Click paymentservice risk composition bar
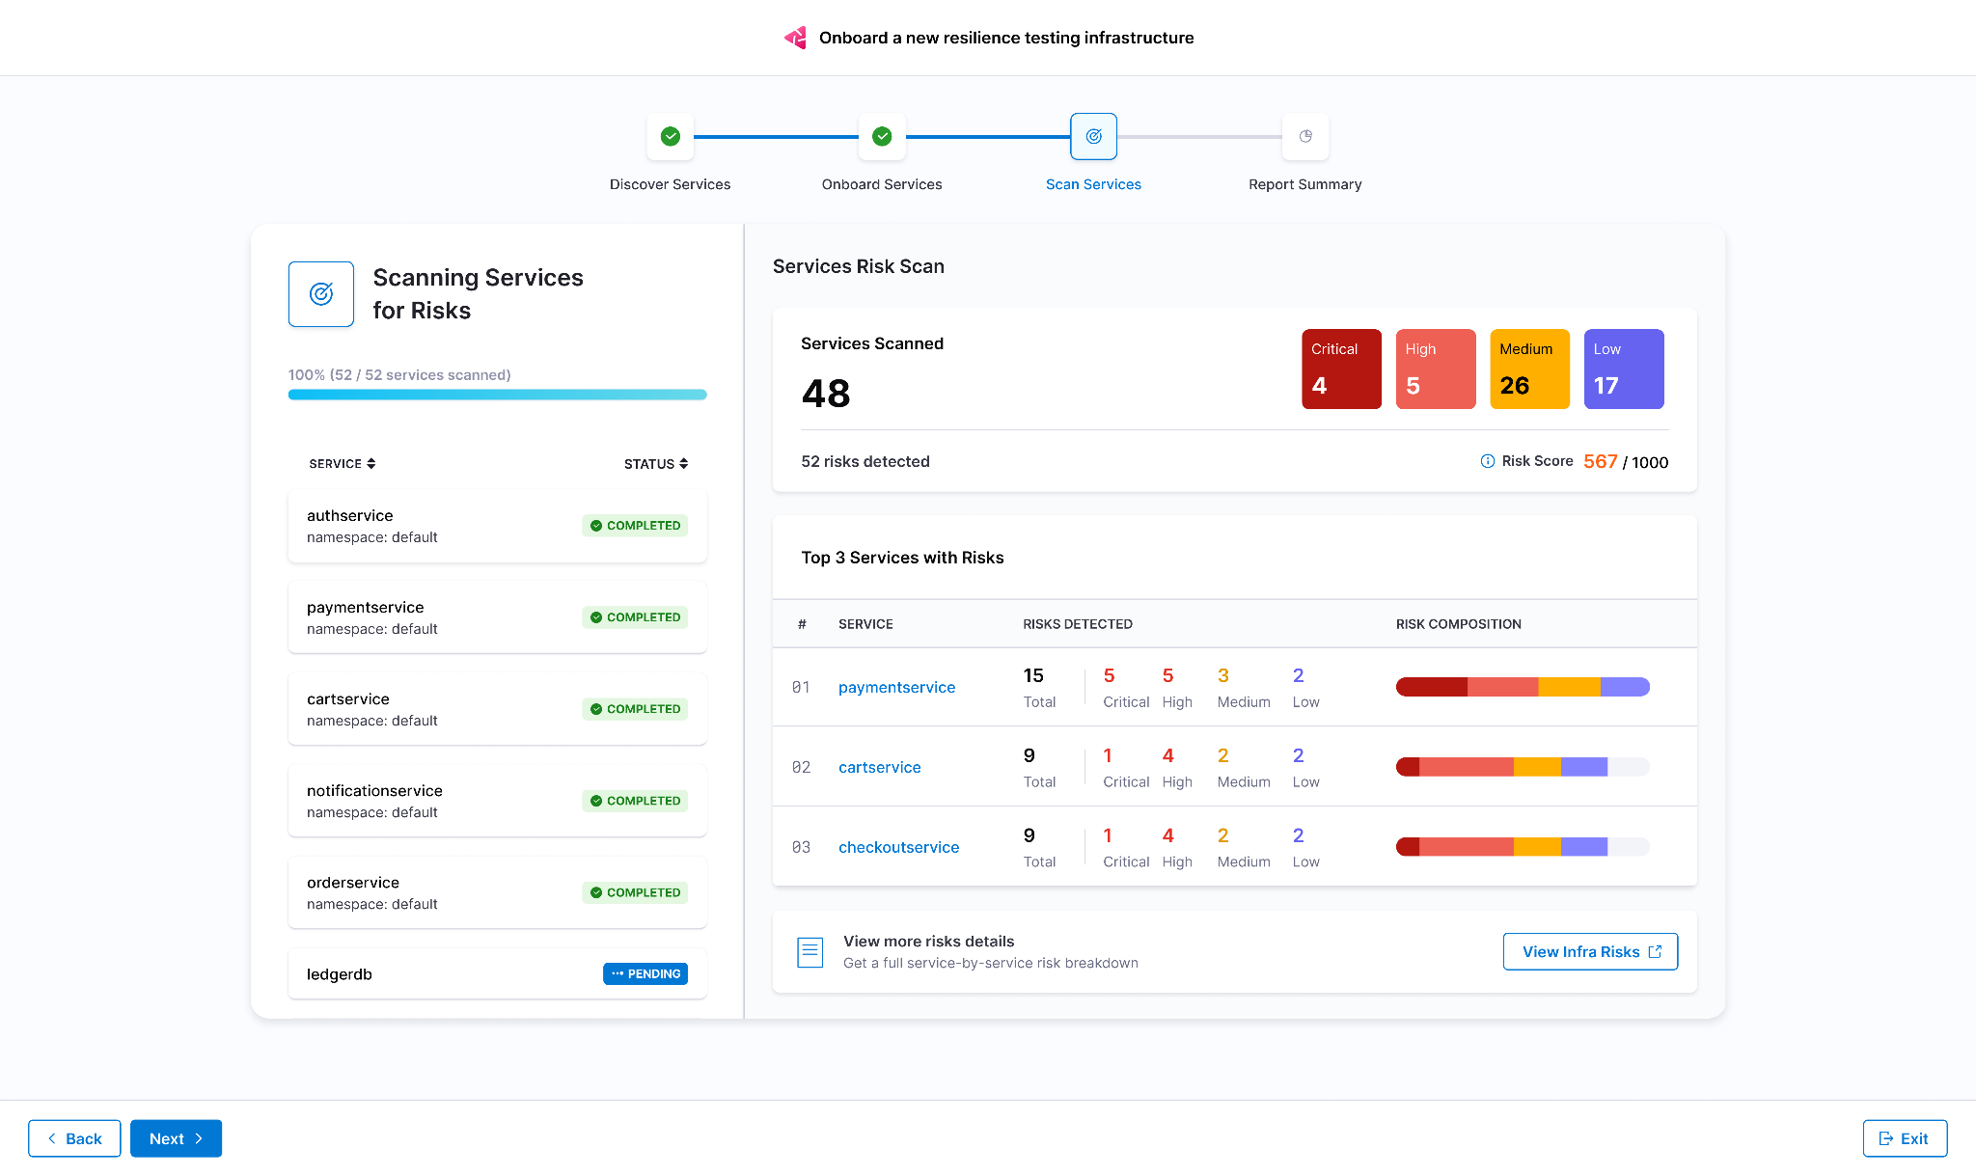This screenshot has height=1176, width=1976. click(1523, 687)
